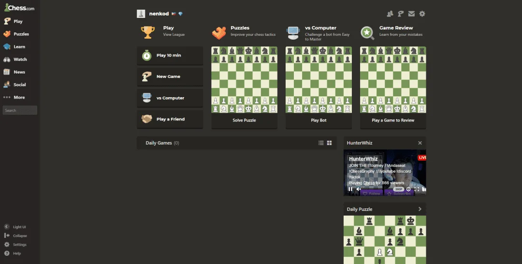
Task: Open nenkod's profile avatar
Action: point(141,14)
